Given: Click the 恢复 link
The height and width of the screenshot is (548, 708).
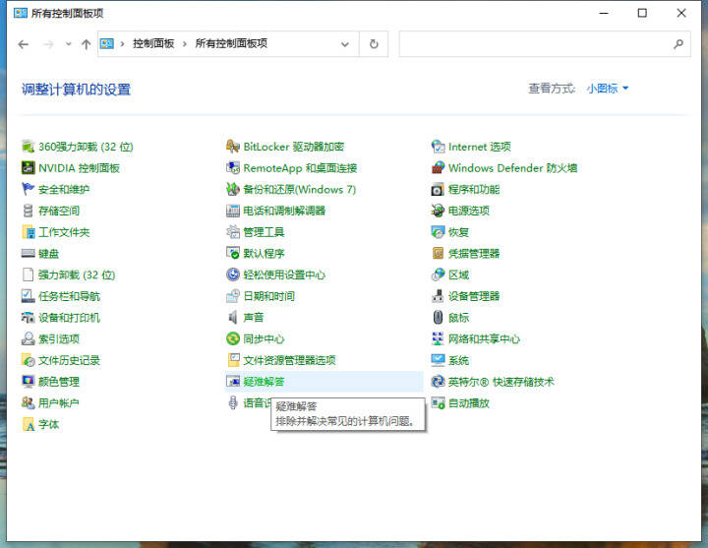Looking at the screenshot, I should 458,232.
